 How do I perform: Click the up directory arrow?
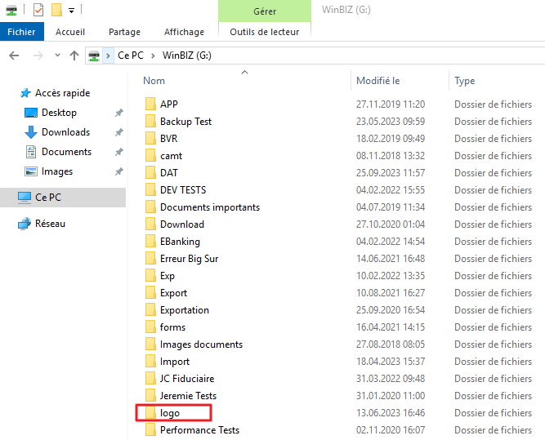point(74,56)
